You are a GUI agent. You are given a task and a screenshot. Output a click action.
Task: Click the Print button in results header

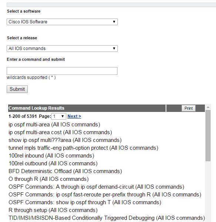(189, 108)
